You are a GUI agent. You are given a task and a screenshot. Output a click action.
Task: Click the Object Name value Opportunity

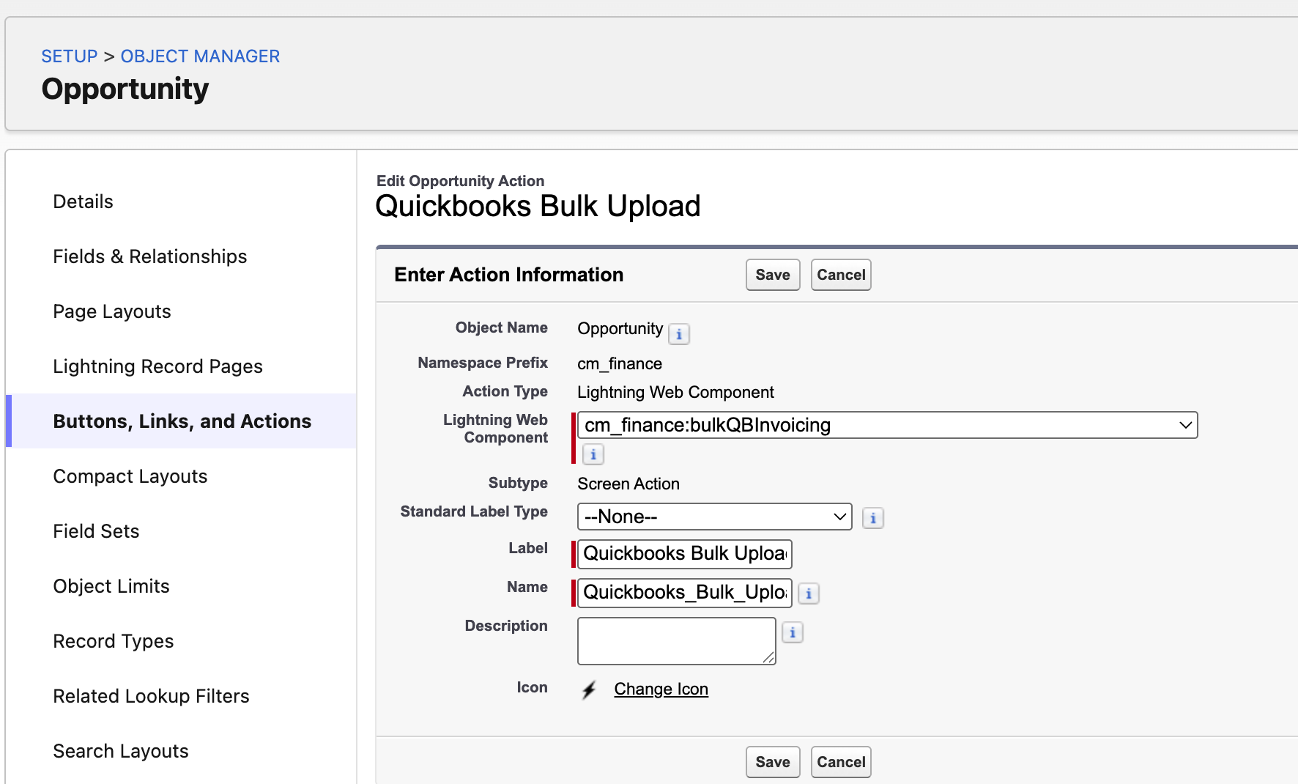click(x=620, y=329)
